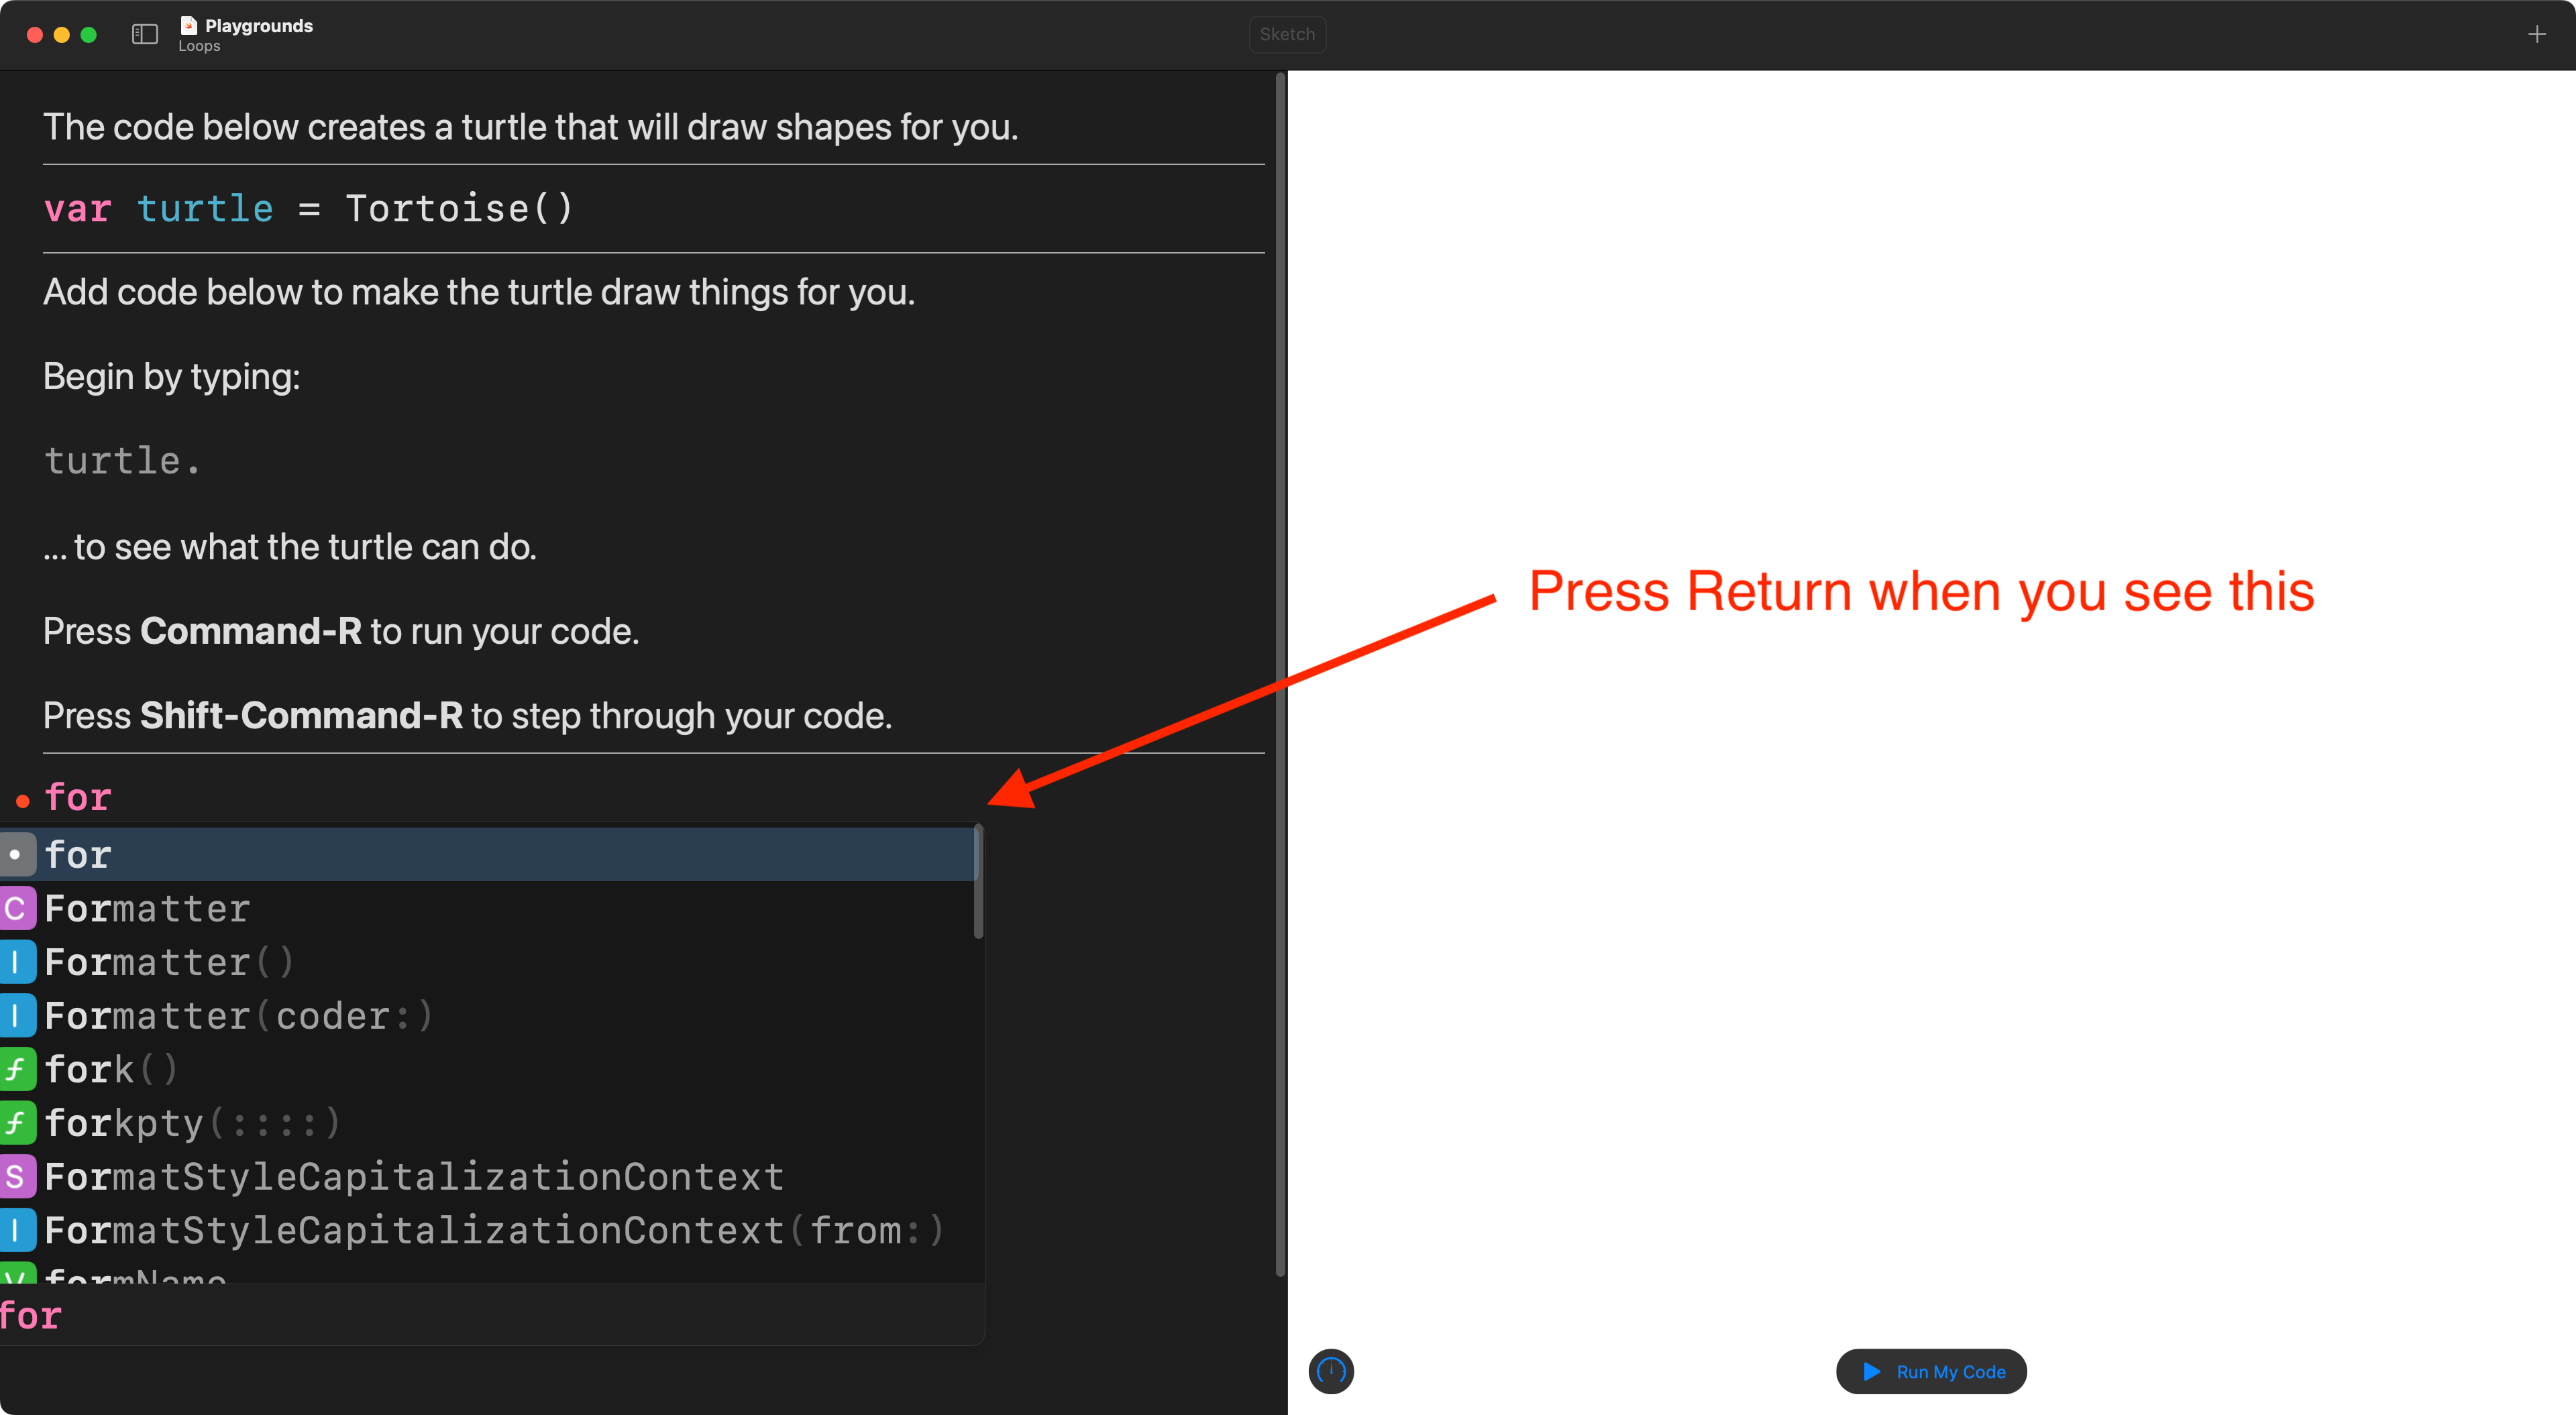Toggle the sidebar panel icon
The width and height of the screenshot is (2576, 1415).
145,34
